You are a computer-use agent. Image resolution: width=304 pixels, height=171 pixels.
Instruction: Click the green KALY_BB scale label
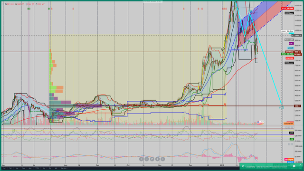tap(287, 54)
